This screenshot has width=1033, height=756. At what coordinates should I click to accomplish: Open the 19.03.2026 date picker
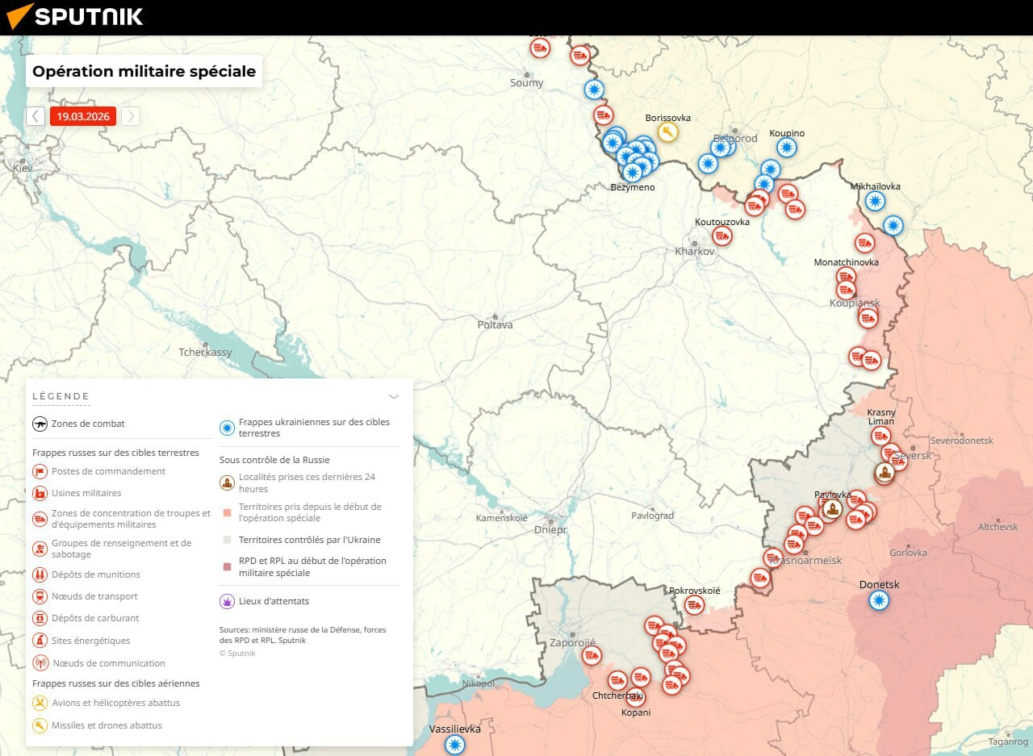[83, 116]
